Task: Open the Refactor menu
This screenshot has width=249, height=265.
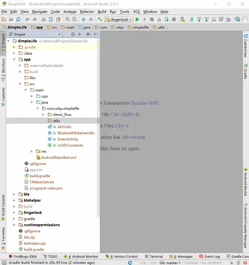Action: 87,12
